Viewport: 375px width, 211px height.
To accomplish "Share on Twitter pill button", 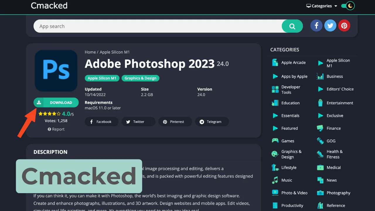I will (138, 122).
